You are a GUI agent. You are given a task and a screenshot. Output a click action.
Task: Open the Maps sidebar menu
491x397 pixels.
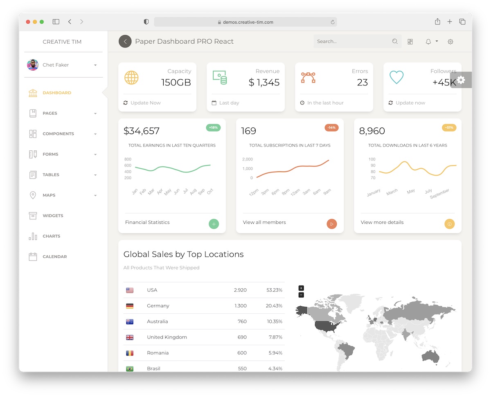pos(49,195)
